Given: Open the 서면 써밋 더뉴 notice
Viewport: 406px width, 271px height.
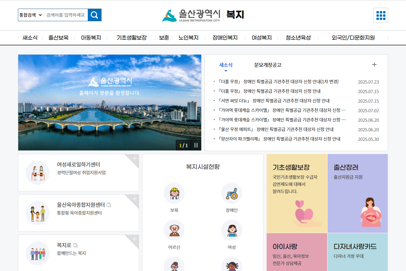Looking at the screenshot, I should (x=274, y=101).
